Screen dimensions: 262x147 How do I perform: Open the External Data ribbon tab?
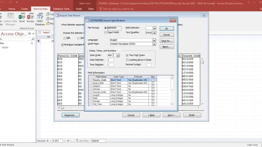[41, 9]
